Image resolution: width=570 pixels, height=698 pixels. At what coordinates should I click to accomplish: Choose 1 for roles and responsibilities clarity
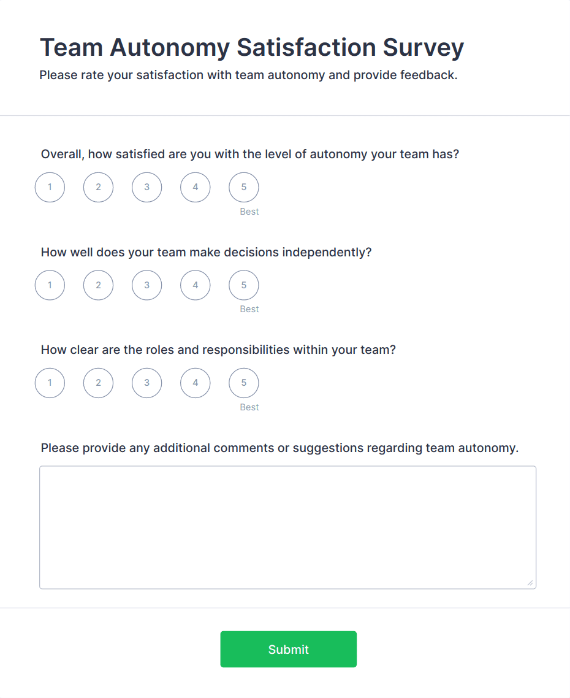[x=50, y=383]
